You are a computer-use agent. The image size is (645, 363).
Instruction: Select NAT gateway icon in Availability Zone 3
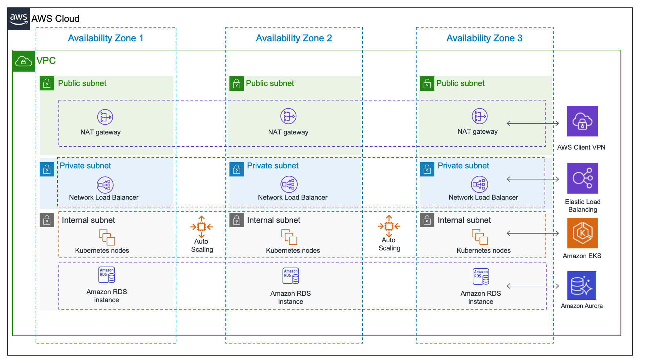[480, 116]
